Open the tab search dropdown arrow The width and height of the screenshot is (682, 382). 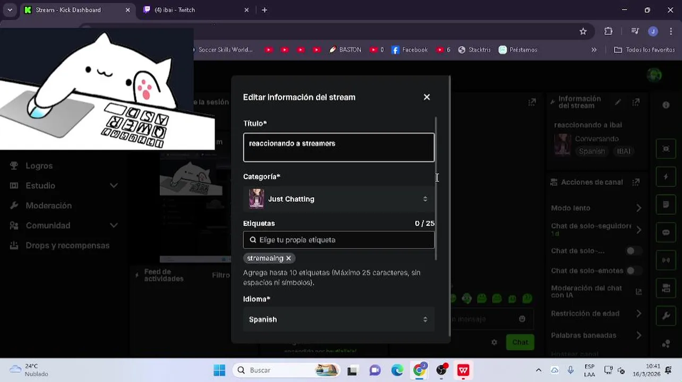click(x=10, y=10)
